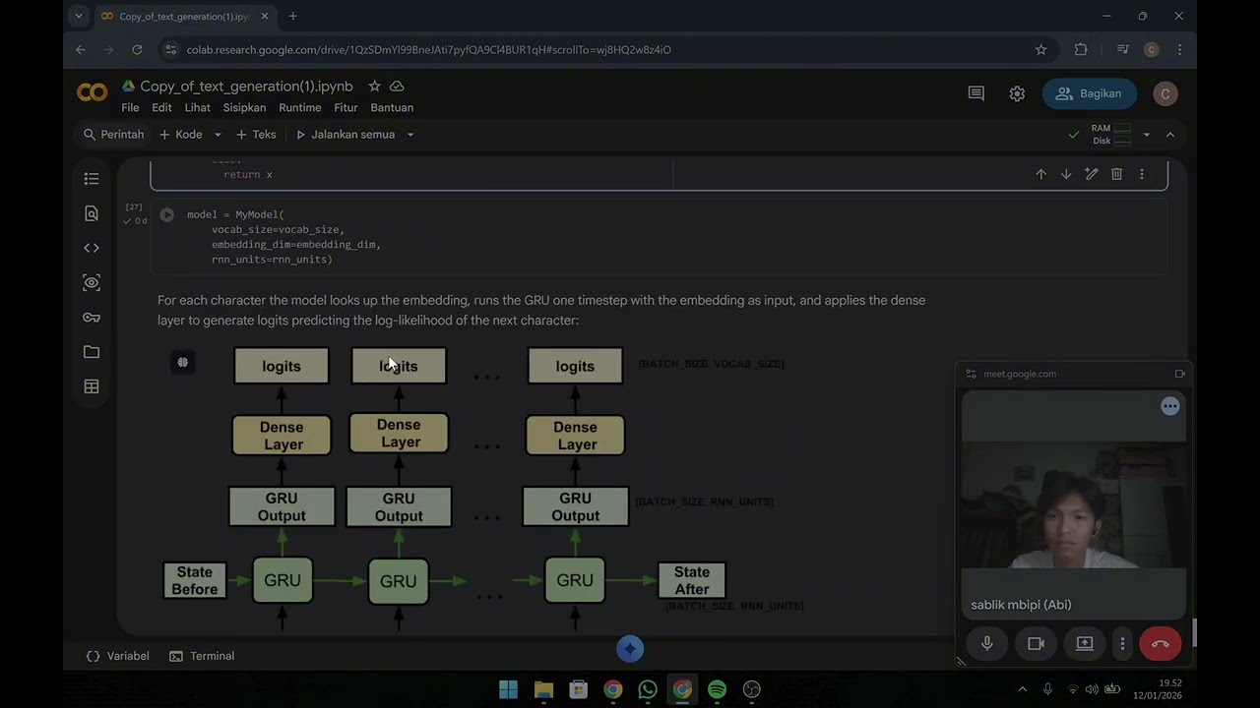Expand the Kode dropdown arrow
This screenshot has height=708, width=1260.
[x=218, y=135]
